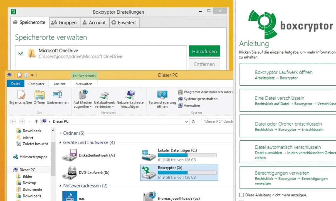Click Programm deinstallieren oder ändern
The width and height of the screenshot is (336, 201).
click(206, 92)
